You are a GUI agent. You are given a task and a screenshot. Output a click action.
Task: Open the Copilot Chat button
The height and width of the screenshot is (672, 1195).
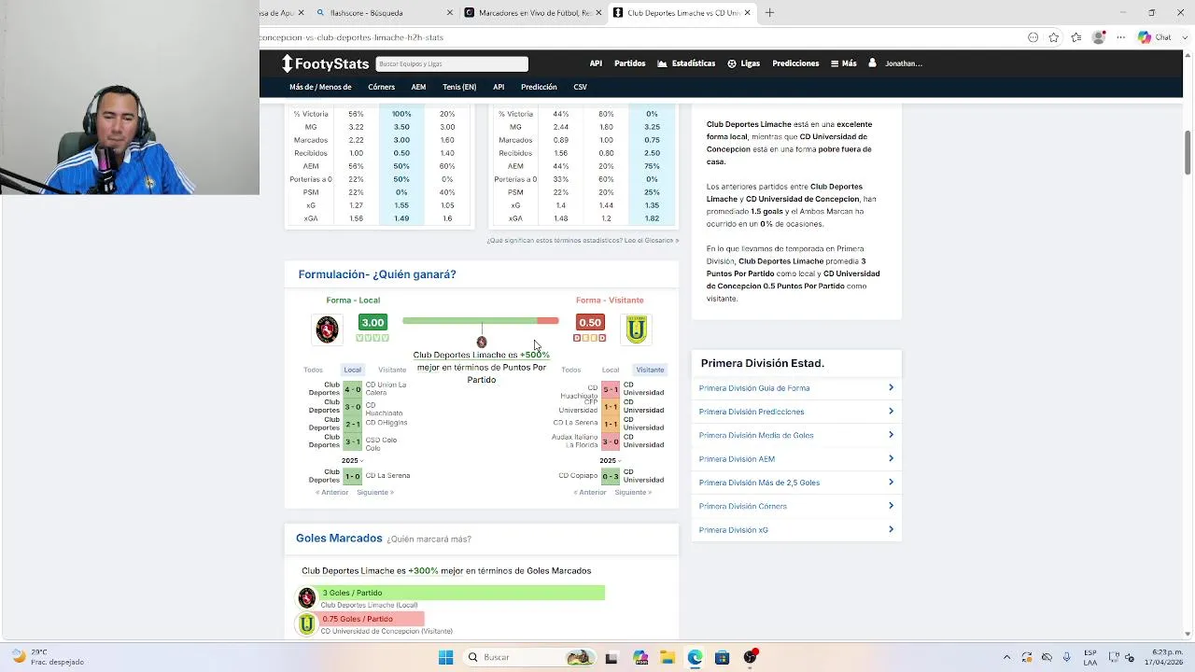point(1156,37)
